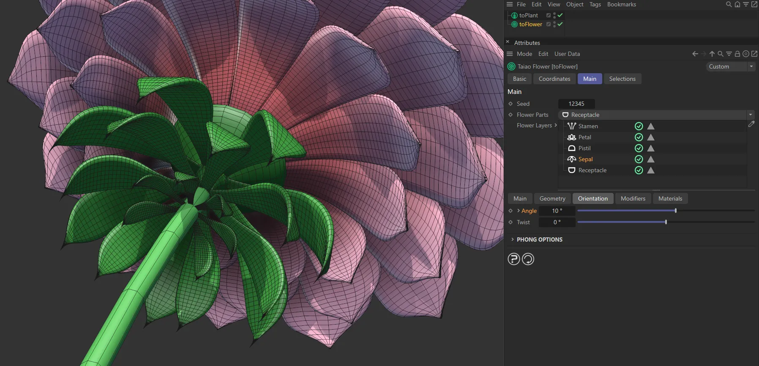
Task: Click the help question mark button
Action: point(514,259)
